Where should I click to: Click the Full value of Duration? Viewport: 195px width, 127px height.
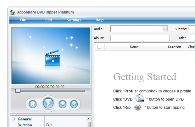click(49, 125)
